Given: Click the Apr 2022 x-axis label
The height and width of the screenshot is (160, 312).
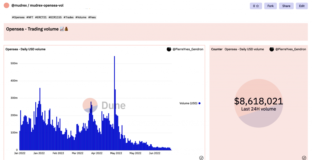Looking at the screenshot, I should [97, 153].
